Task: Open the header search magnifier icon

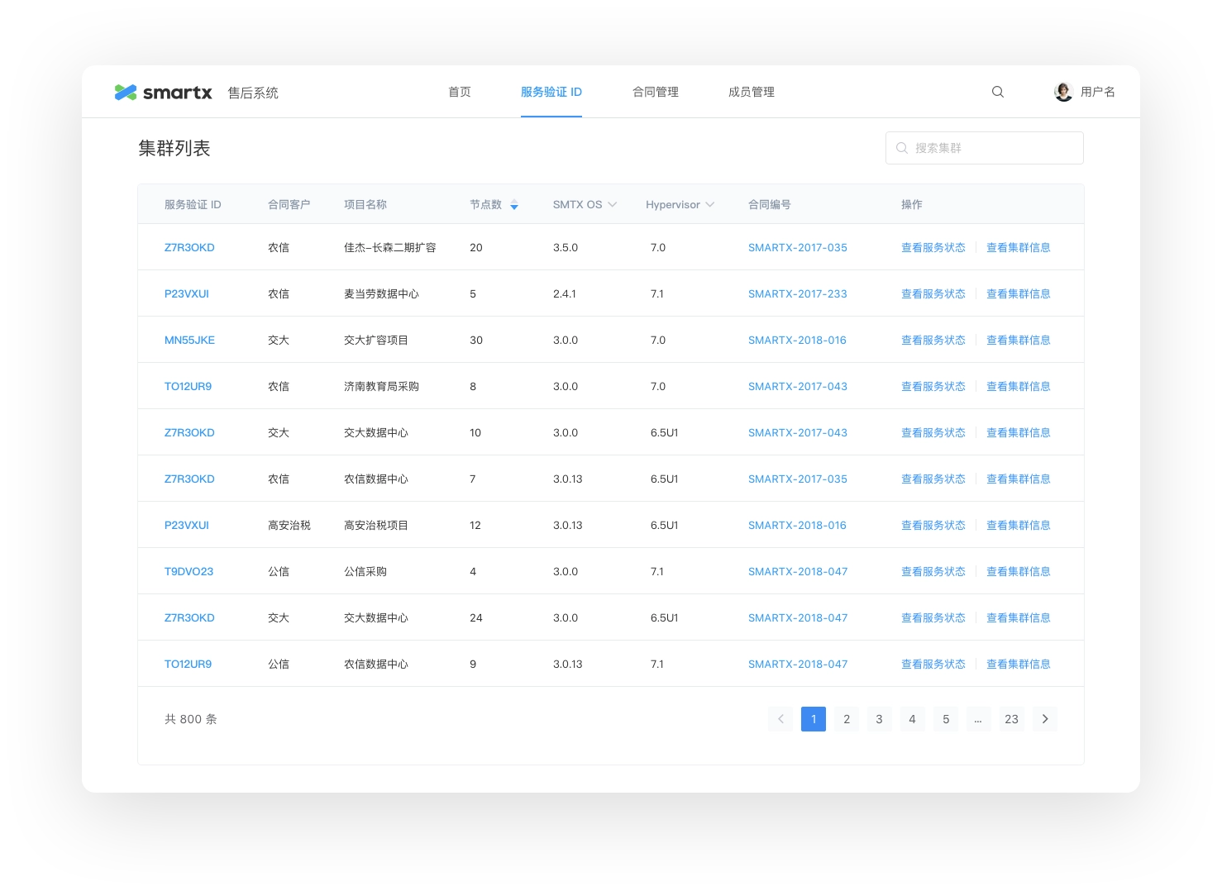Action: pos(998,92)
